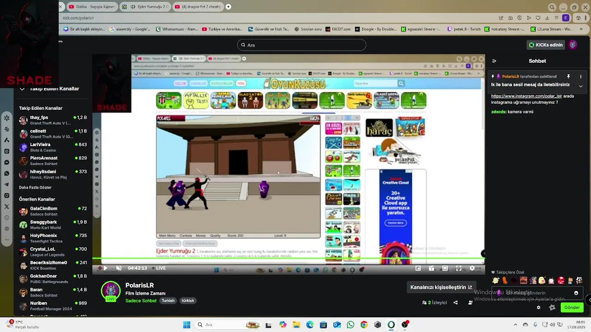
Task: Switch to dragon fist 2 cheats tab
Action: coord(198,7)
